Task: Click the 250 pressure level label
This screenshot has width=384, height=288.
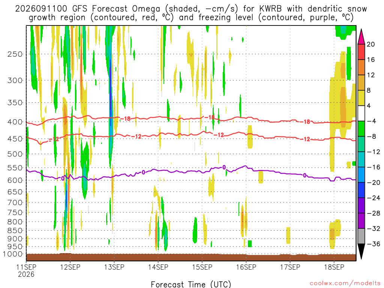Action: point(15,54)
